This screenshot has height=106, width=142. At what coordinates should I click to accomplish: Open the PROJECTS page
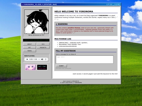(43, 47)
